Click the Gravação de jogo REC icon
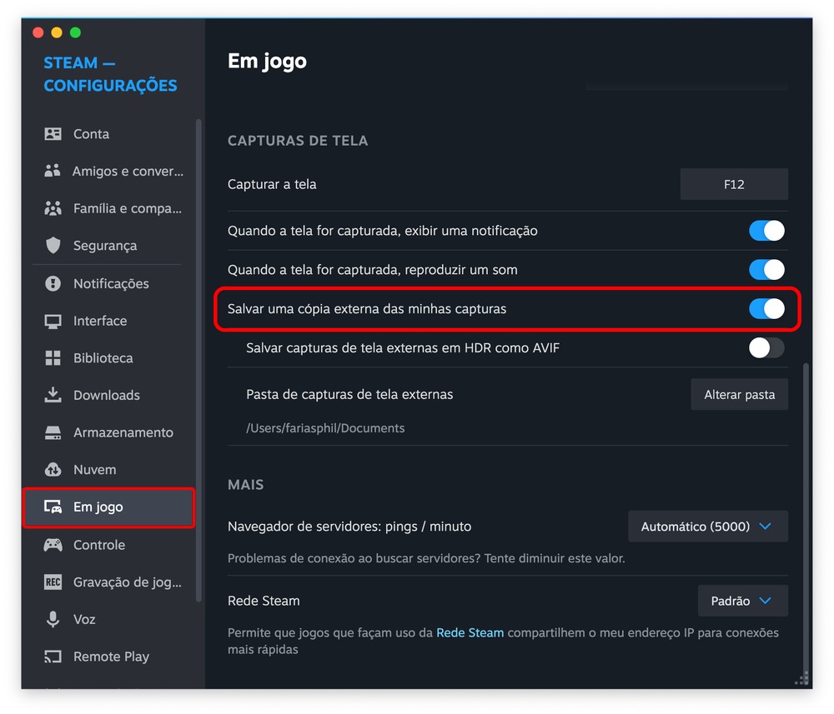This screenshot has height=714, width=834. click(53, 582)
